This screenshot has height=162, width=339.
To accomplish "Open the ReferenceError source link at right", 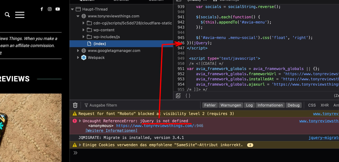I will pyautogui.click(x=319, y=121).
